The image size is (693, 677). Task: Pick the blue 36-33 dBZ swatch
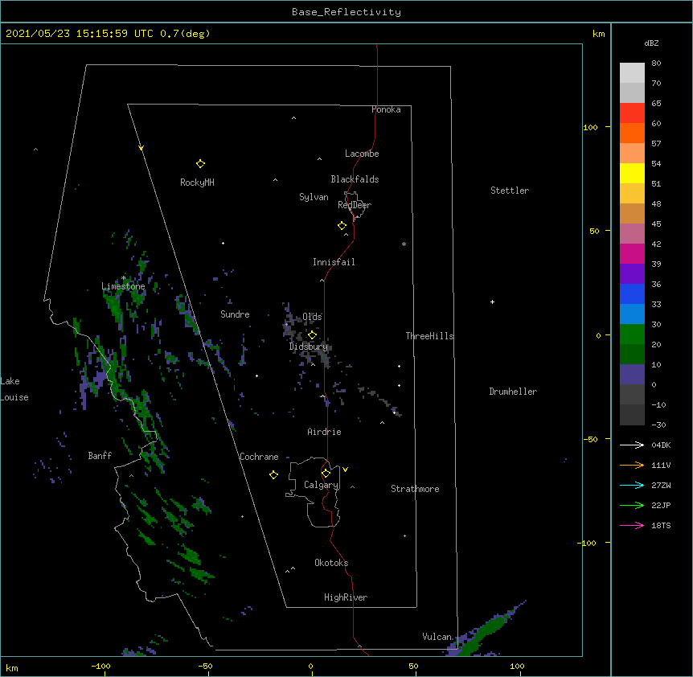pyautogui.click(x=632, y=293)
